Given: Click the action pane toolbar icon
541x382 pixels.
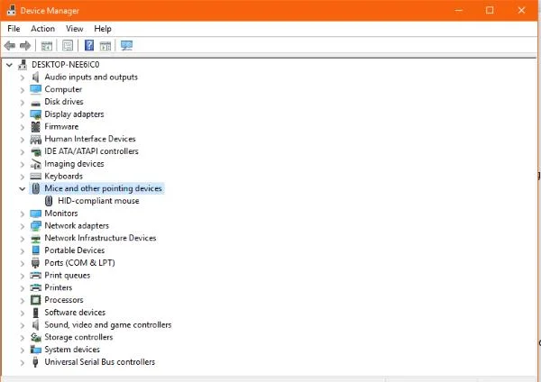Looking at the screenshot, I should [105, 46].
